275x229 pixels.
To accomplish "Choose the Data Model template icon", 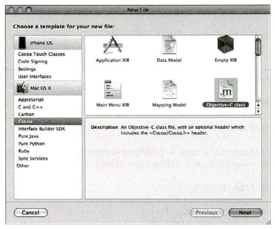I will pos(169,45).
